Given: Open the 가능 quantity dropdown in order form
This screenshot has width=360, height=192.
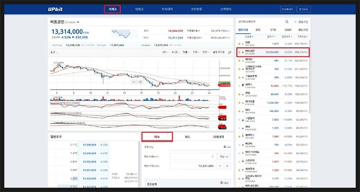Looking at the screenshot, I should tap(223, 156).
